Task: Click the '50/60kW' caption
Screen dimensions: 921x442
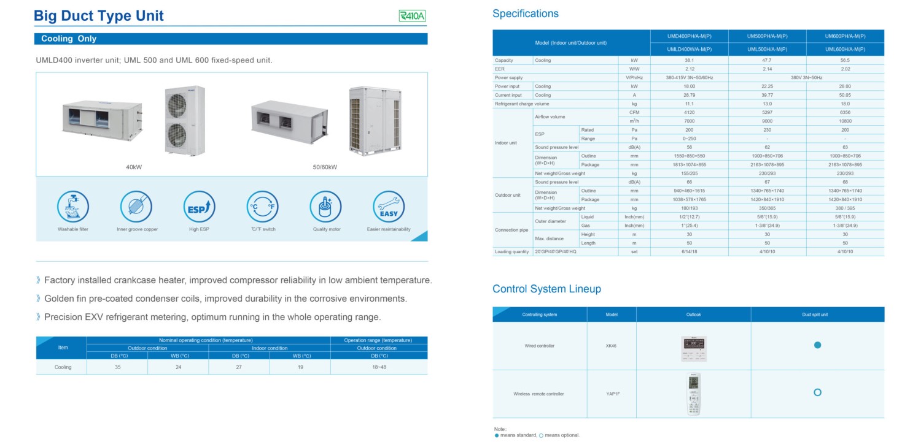Action: point(325,167)
